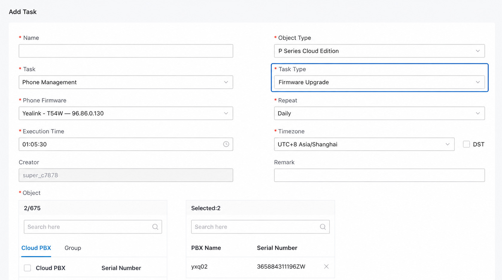Image resolution: width=502 pixels, height=280 pixels.
Task: Focus the left Search here box
Action: 93,227
